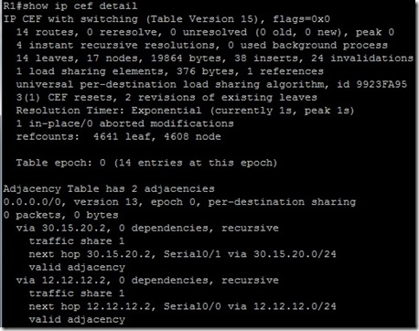Click the 'show ip cef detail' command text
This screenshot has width=419, height=331.
pos(81,6)
